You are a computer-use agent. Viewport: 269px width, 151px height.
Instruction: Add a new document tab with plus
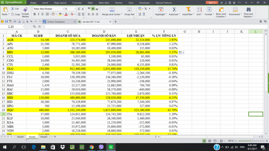[115, 22]
